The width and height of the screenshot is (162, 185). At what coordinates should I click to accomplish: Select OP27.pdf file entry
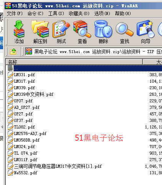point(23,114)
